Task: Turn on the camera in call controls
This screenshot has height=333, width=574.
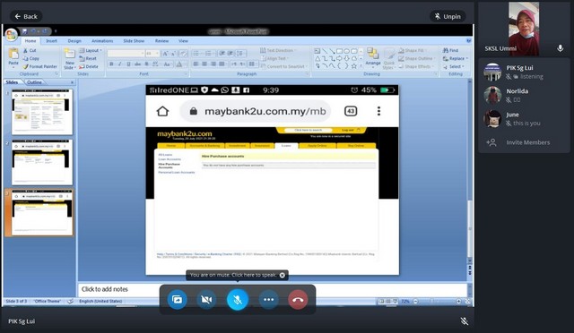Action: 206,300
